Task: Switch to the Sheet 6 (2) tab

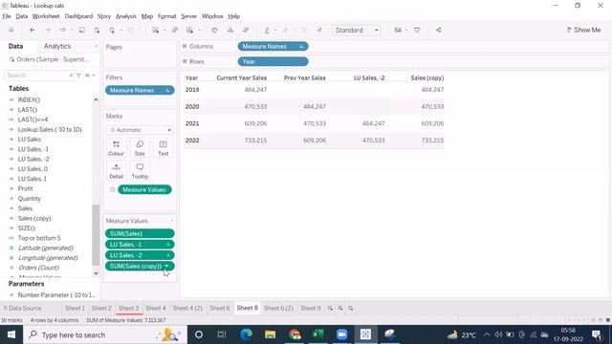Action: [x=278, y=308]
